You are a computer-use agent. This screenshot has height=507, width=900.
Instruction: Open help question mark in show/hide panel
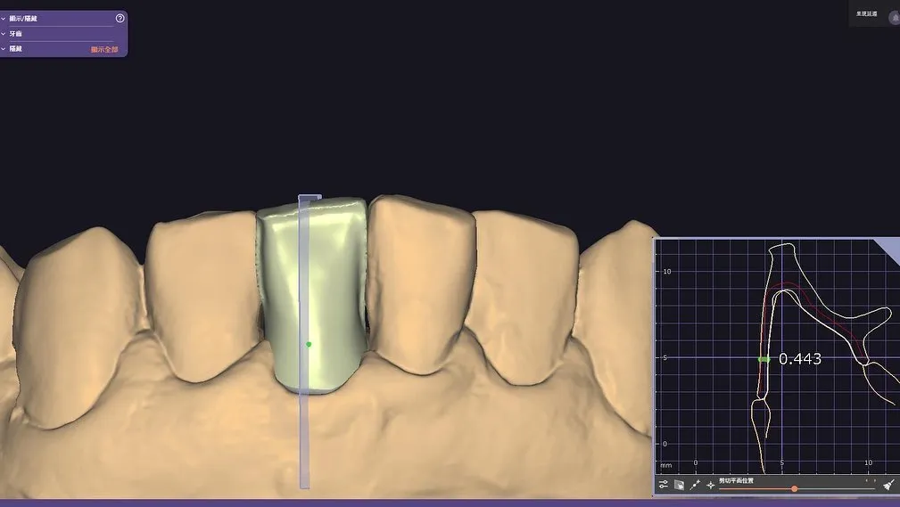(120, 18)
